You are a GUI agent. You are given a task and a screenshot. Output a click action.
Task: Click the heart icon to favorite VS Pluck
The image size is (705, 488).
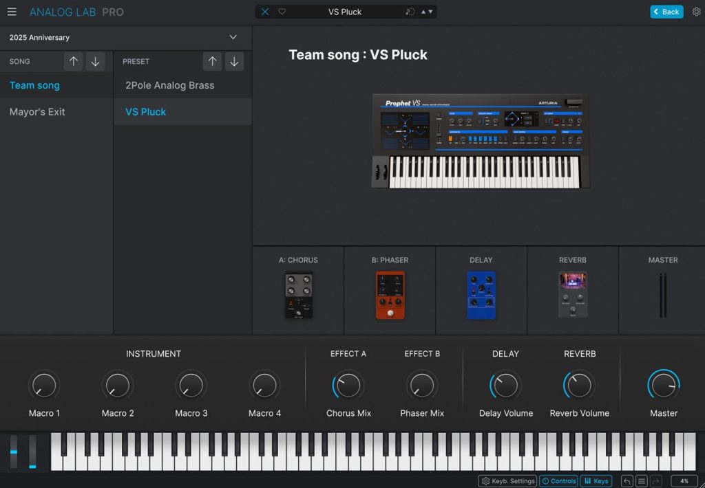click(x=282, y=12)
